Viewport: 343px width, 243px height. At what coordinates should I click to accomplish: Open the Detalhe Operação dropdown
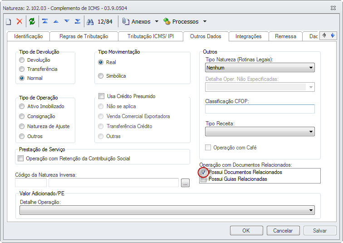[x=167, y=210]
